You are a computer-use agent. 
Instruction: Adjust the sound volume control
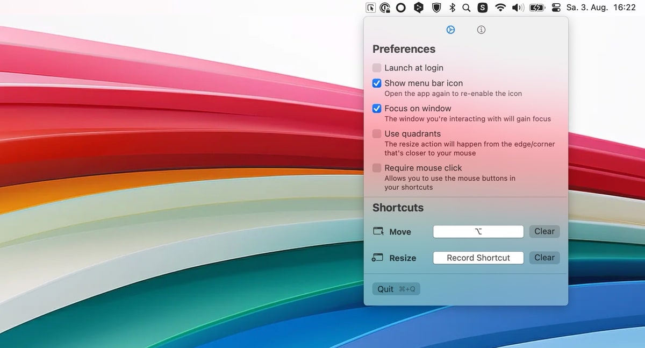click(518, 8)
